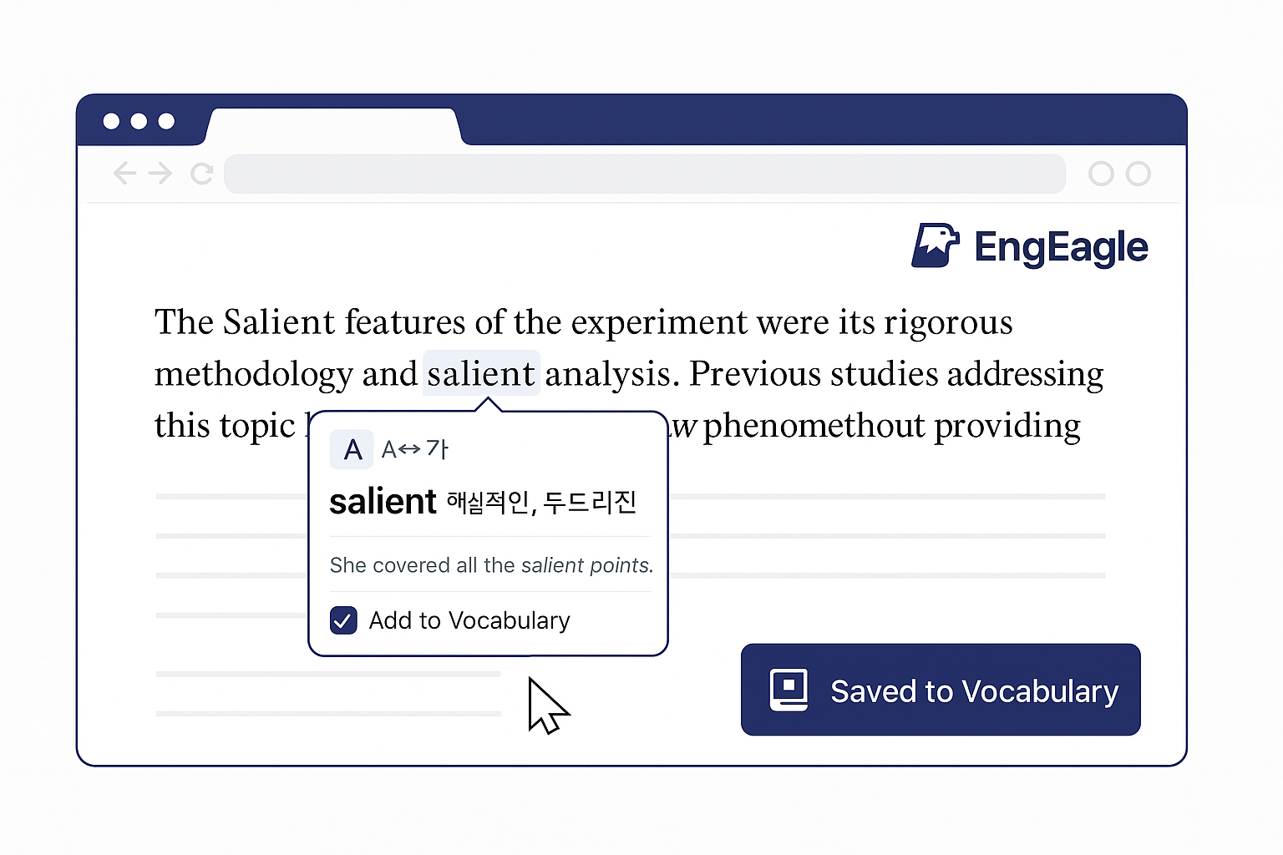Click the first white window control dot
This screenshot has width=1283, height=855.
coord(111,121)
